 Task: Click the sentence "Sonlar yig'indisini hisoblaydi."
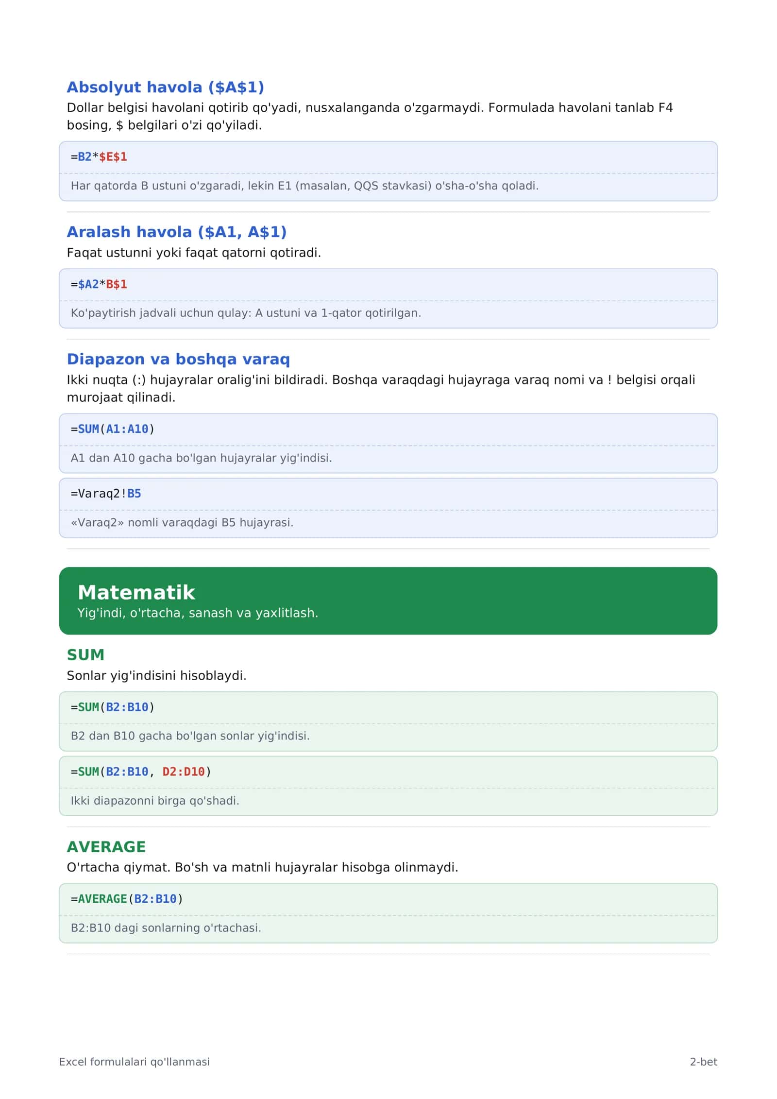pyautogui.click(x=156, y=675)
